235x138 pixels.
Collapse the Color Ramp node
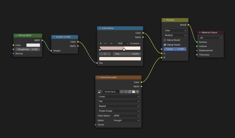point(100,28)
